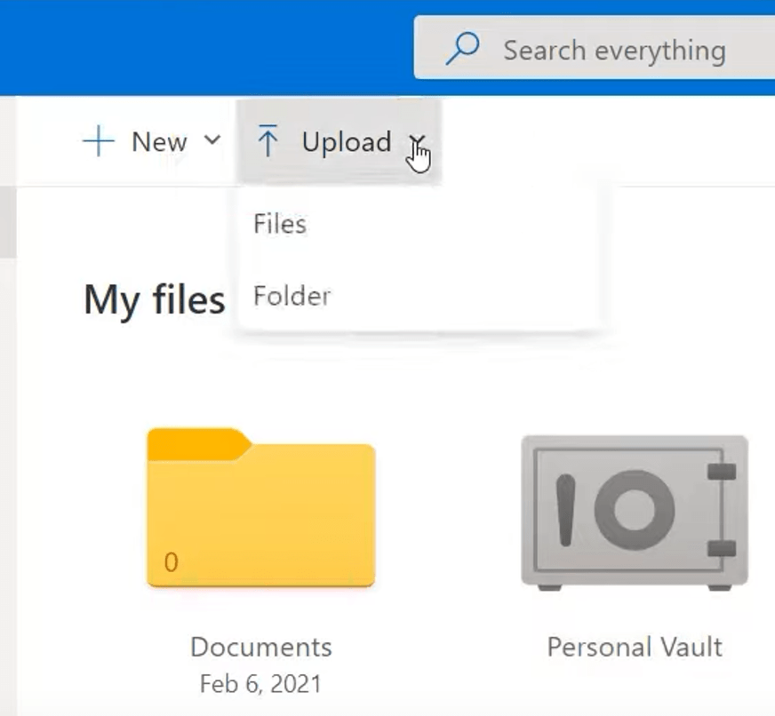Click inside the Search everything box
Image resolution: width=775 pixels, height=716 pixels.
594,47
